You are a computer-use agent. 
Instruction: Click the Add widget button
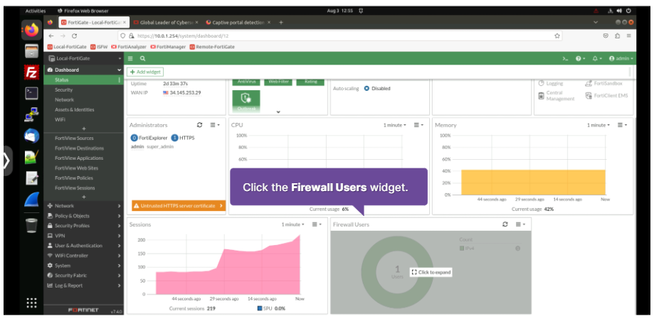(145, 72)
